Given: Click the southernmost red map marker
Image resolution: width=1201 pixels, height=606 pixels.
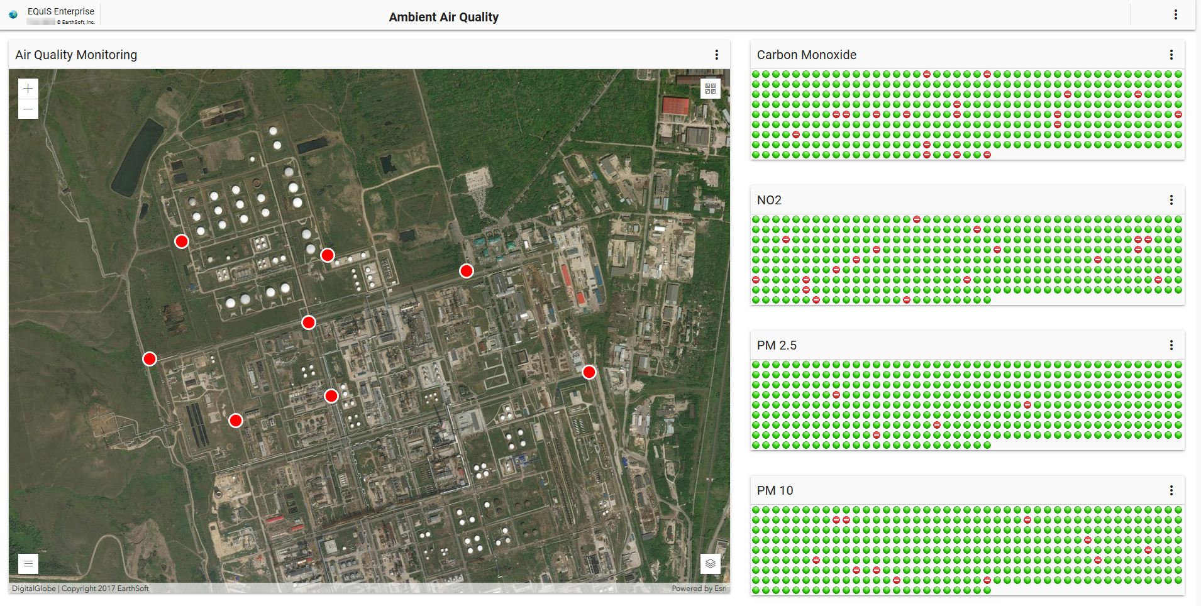Looking at the screenshot, I should click(x=235, y=421).
